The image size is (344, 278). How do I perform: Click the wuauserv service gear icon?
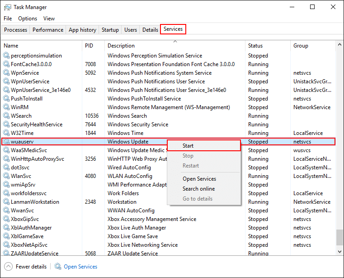[6, 142]
